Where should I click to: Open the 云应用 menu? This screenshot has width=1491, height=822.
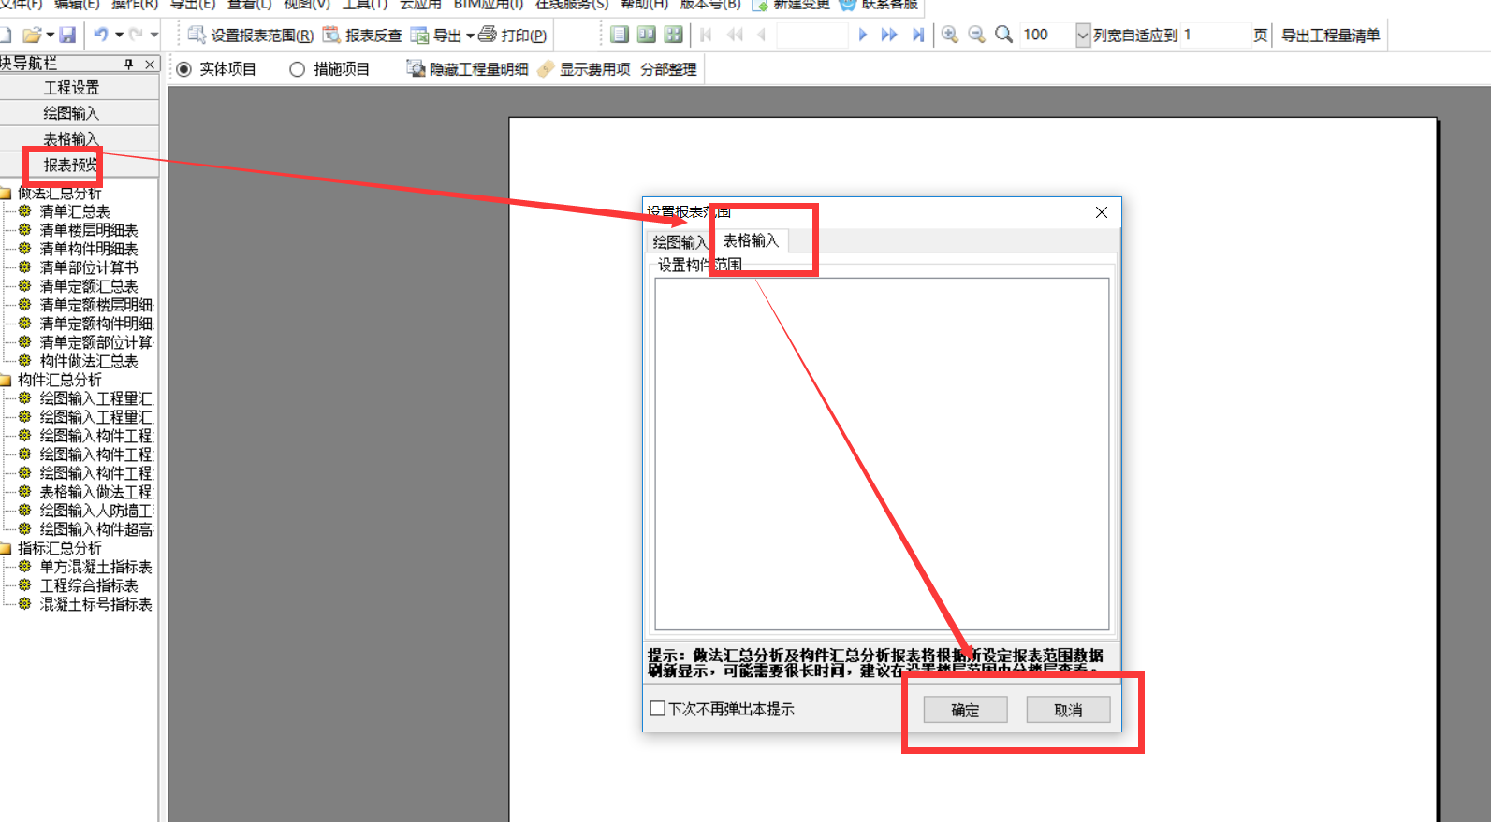(x=420, y=5)
